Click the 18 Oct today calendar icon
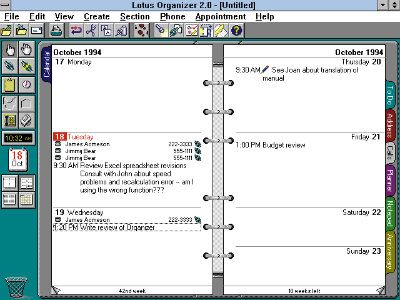 pyautogui.click(x=17, y=160)
